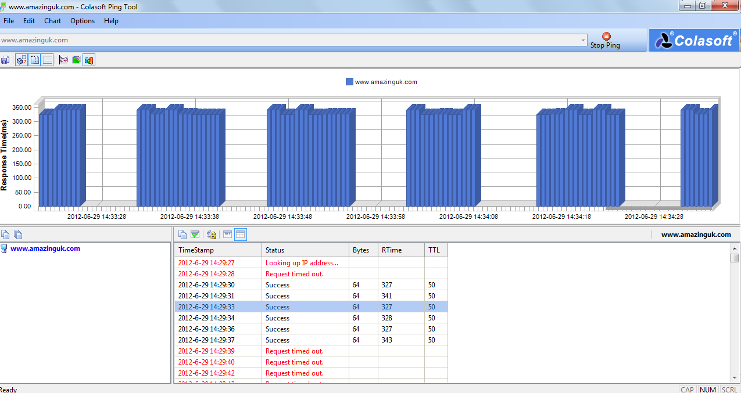Open the Chart menu
The height and width of the screenshot is (393, 741).
[52, 21]
